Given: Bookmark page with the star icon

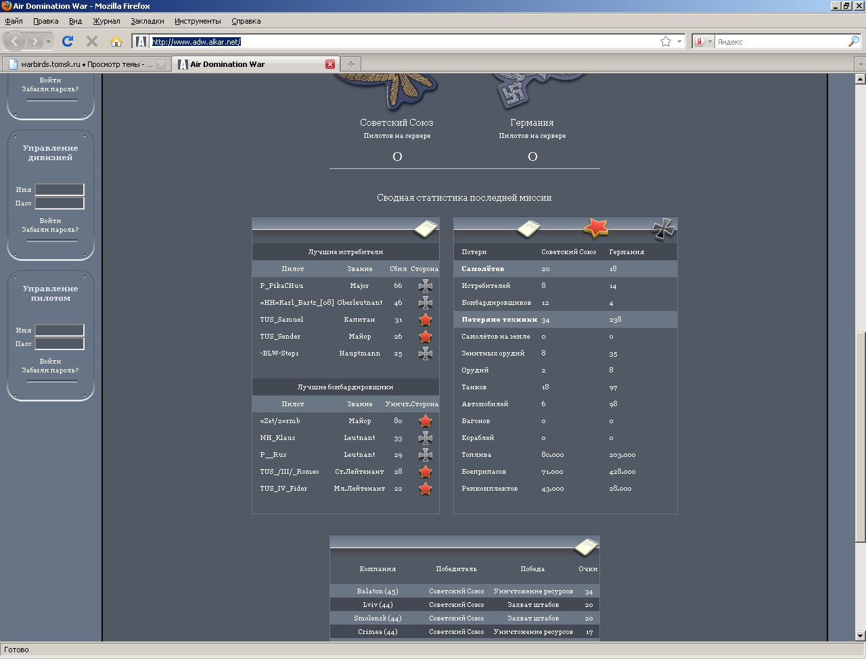Looking at the screenshot, I should (x=666, y=41).
